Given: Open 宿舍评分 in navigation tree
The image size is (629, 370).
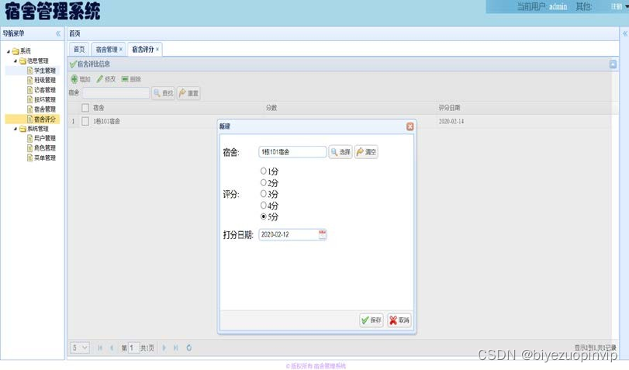Looking at the screenshot, I should click(x=44, y=119).
